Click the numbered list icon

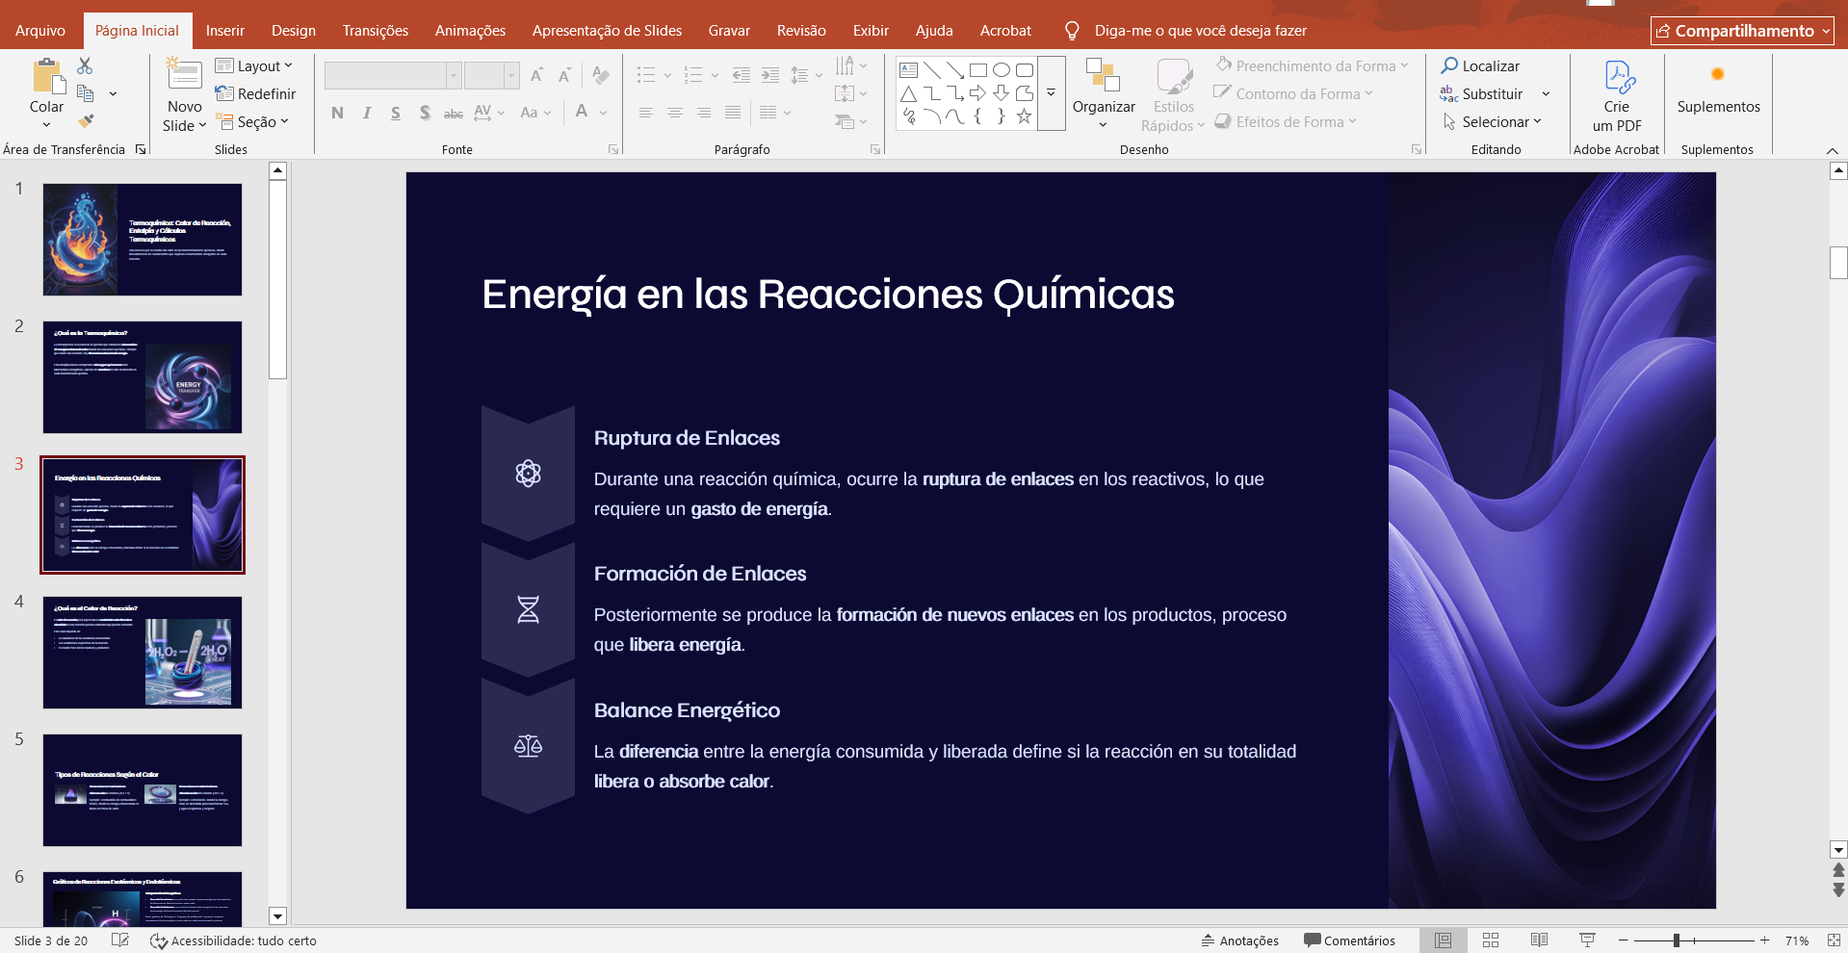tap(693, 75)
